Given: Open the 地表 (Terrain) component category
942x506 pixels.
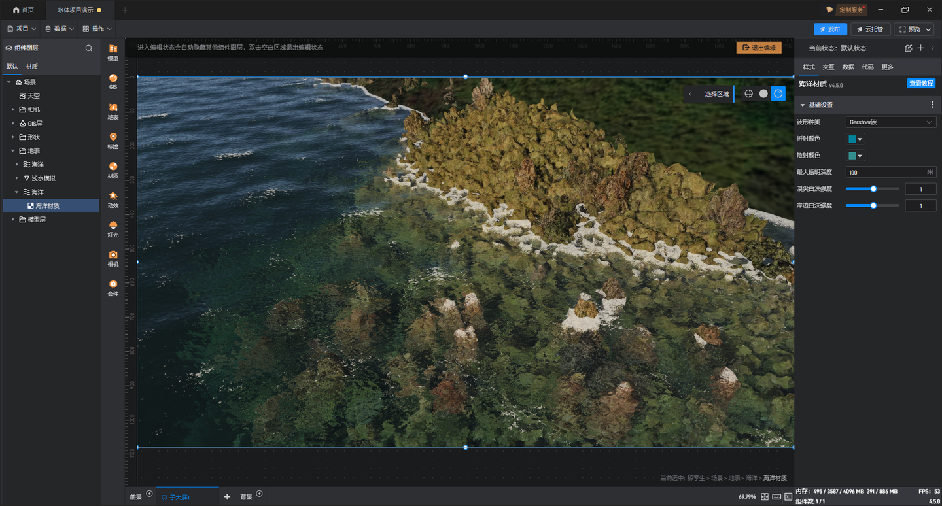Looking at the screenshot, I should 113,111.
